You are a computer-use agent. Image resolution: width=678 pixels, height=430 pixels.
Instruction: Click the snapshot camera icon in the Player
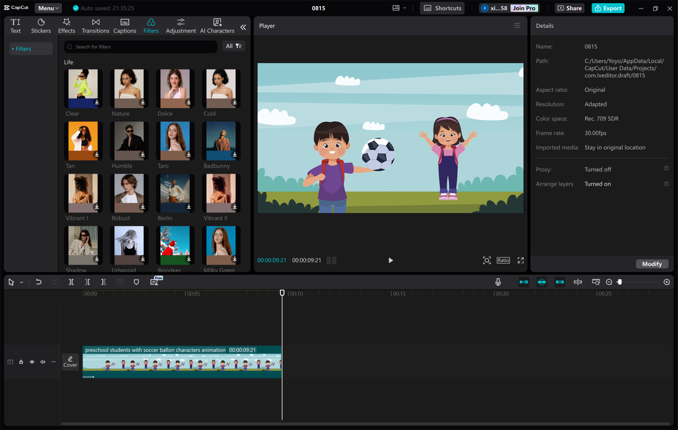coord(487,260)
